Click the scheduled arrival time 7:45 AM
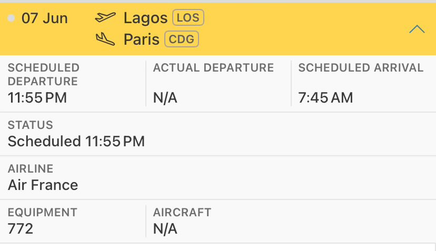436x251 pixels. coord(325,98)
